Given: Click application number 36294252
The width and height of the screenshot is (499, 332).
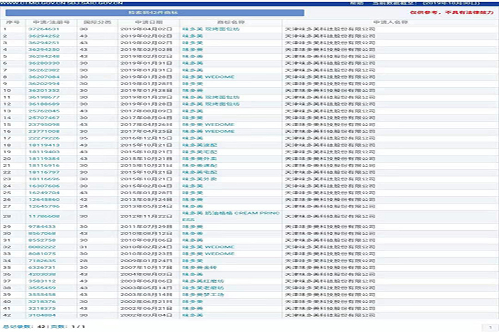Looking at the screenshot, I should (44, 36).
